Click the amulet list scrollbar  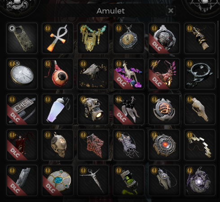(x=218, y=49)
